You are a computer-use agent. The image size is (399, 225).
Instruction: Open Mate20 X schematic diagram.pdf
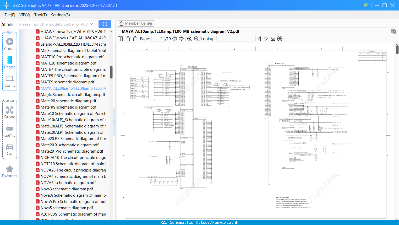(x=67, y=145)
